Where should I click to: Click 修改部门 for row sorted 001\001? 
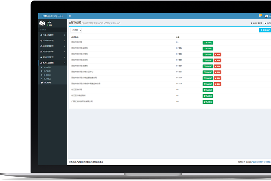click(208, 48)
